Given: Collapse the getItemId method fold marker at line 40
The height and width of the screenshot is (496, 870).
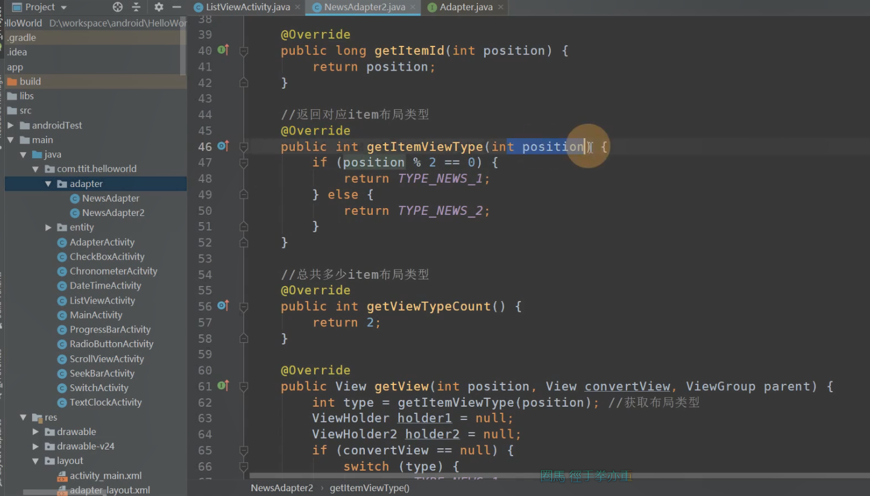Looking at the screenshot, I should pos(243,51).
